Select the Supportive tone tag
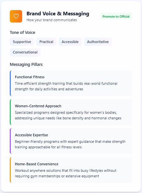 coord(22,42)
